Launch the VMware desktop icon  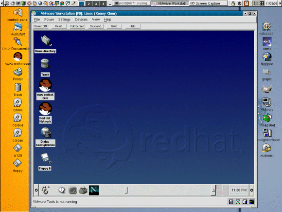click(x=267, y=102)
